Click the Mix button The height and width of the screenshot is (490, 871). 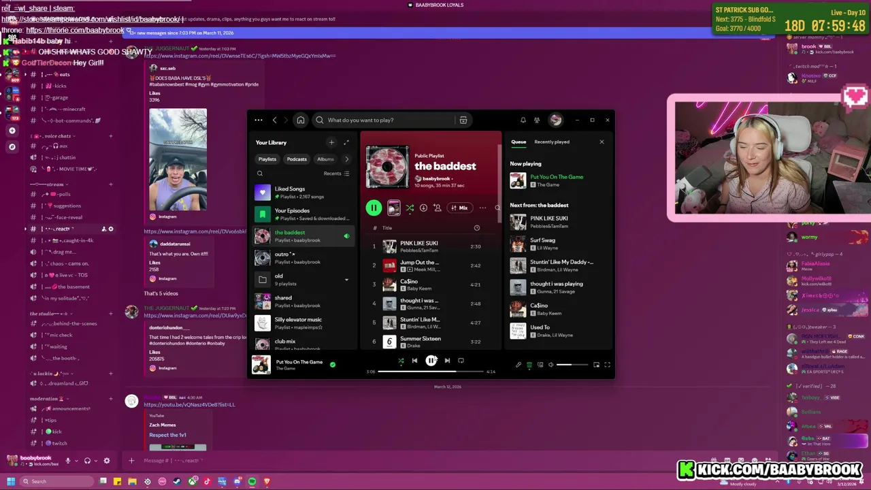pos(459,208)
